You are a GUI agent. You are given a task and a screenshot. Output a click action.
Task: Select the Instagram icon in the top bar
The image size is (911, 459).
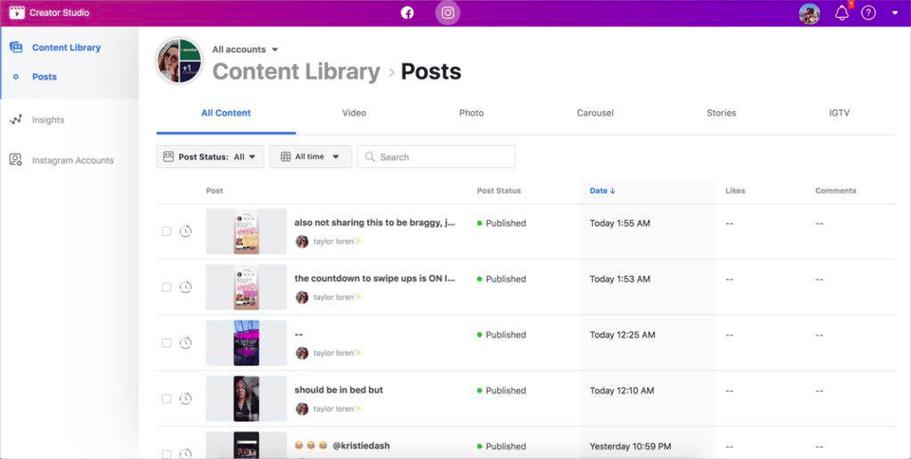click(x=448, y=12)
